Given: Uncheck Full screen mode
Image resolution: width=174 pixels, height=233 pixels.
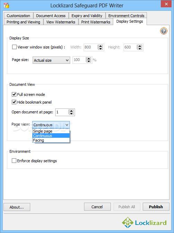Looking at the screenshot, I should pos(14,95).
